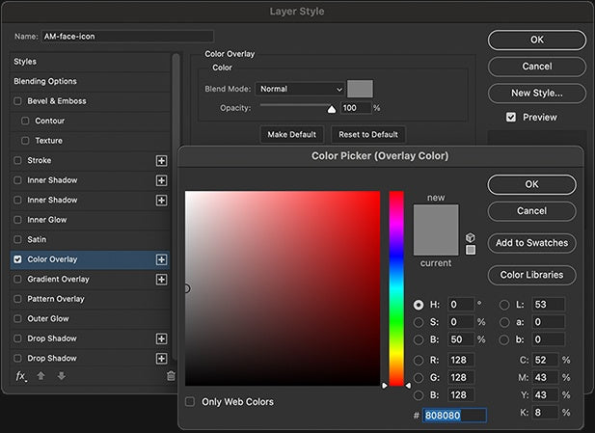Click Add to Swatches button

[531, 243]
